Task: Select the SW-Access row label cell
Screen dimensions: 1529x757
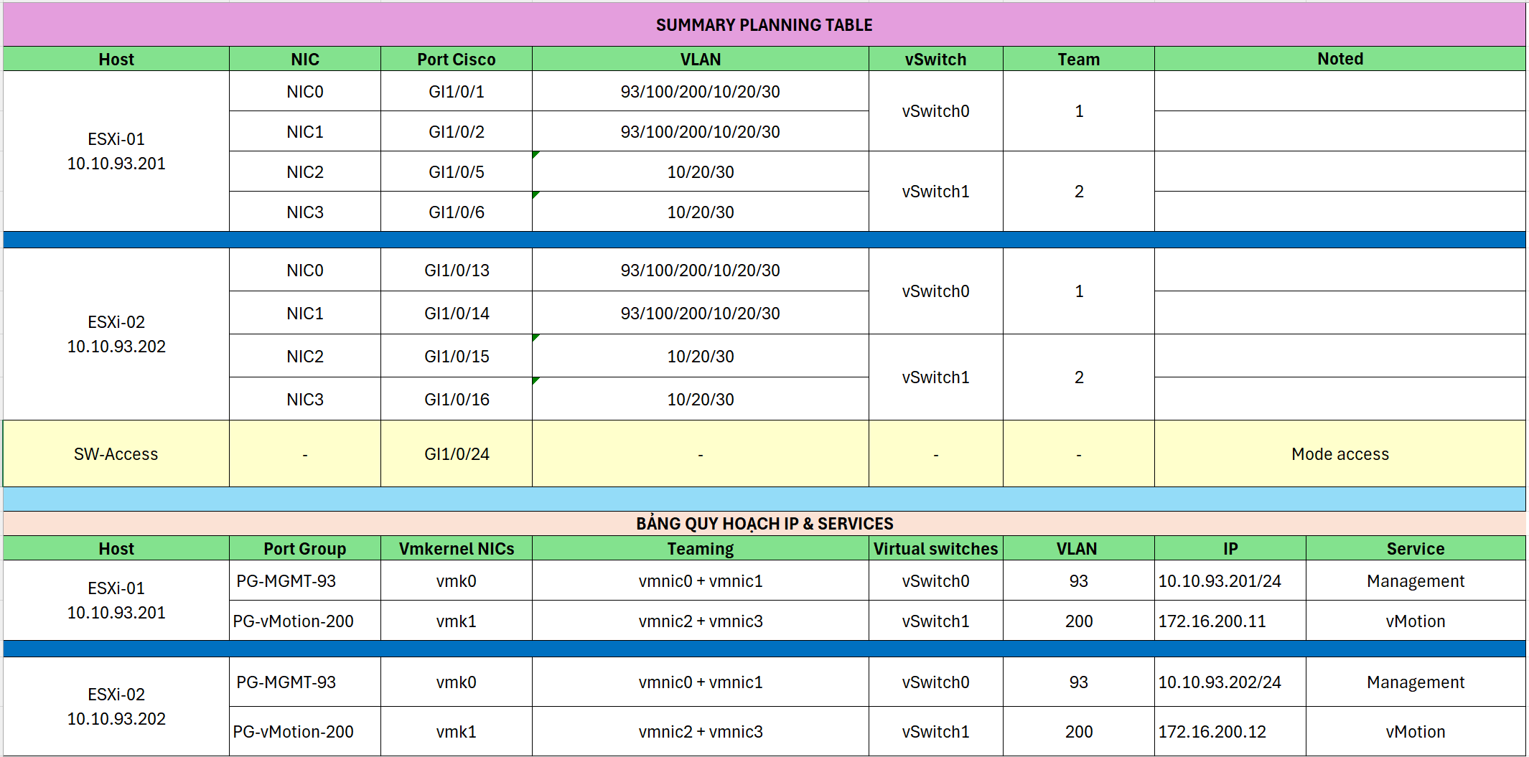Action: (x=116, y=453)
